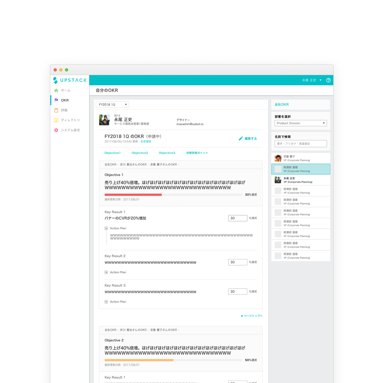
Task: Expand the Action Plan under Key Result 3
Action: tap(106, 302)
